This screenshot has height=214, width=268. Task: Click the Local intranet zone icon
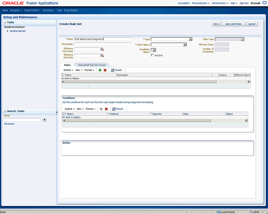(219, 212)
